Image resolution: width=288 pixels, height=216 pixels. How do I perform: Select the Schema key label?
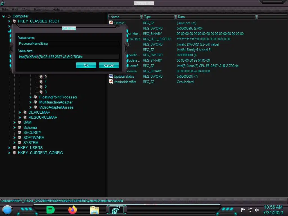[30, 127]
